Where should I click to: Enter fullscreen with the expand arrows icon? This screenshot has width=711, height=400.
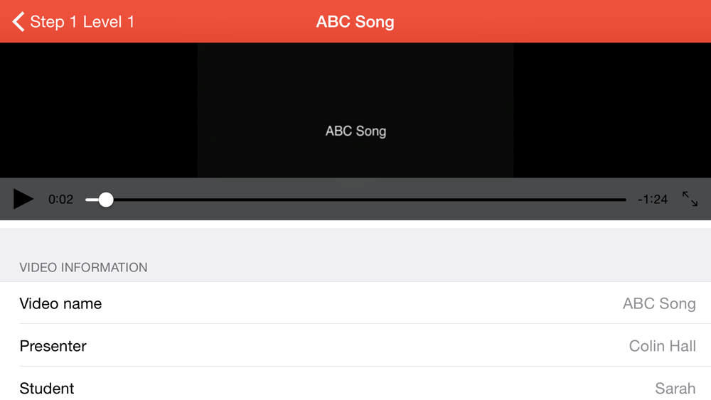[x=690, y=199]
